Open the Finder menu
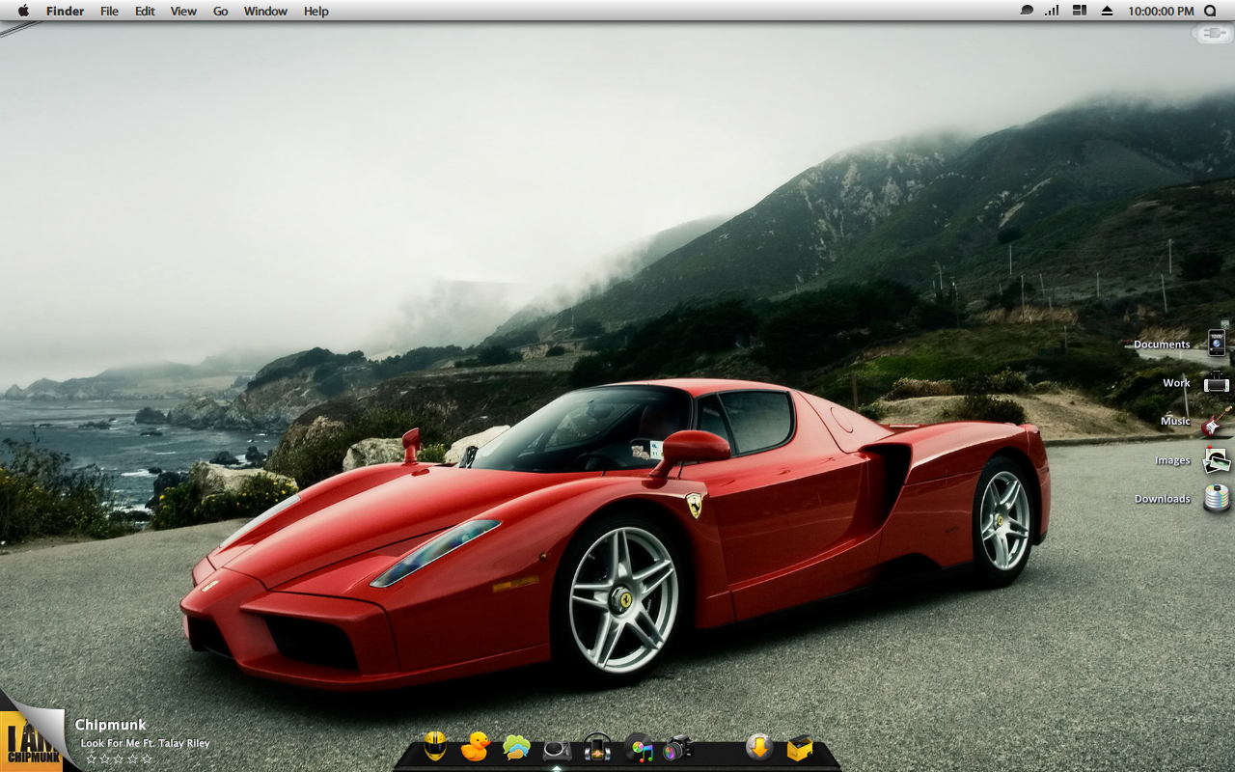Image resolution: width=1235 pixels, height=772 pixels. click(x=65, y=12)
